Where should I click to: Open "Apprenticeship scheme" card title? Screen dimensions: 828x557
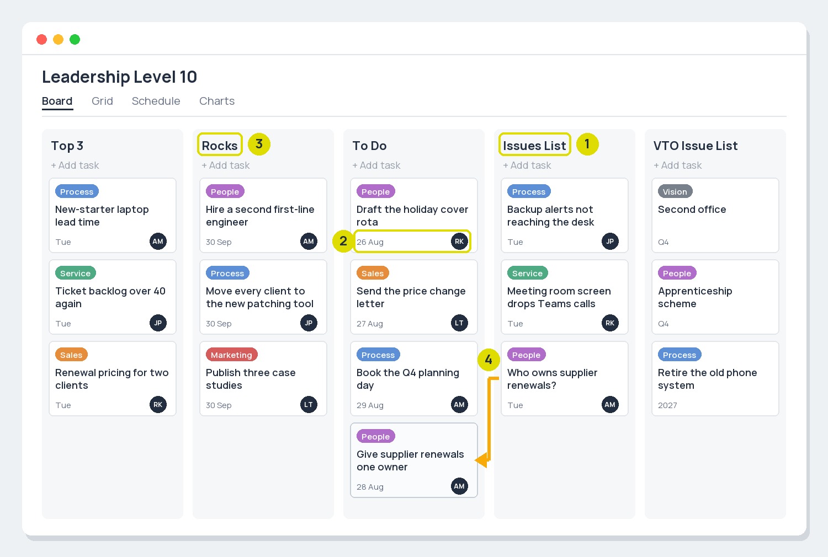(695, 297)
